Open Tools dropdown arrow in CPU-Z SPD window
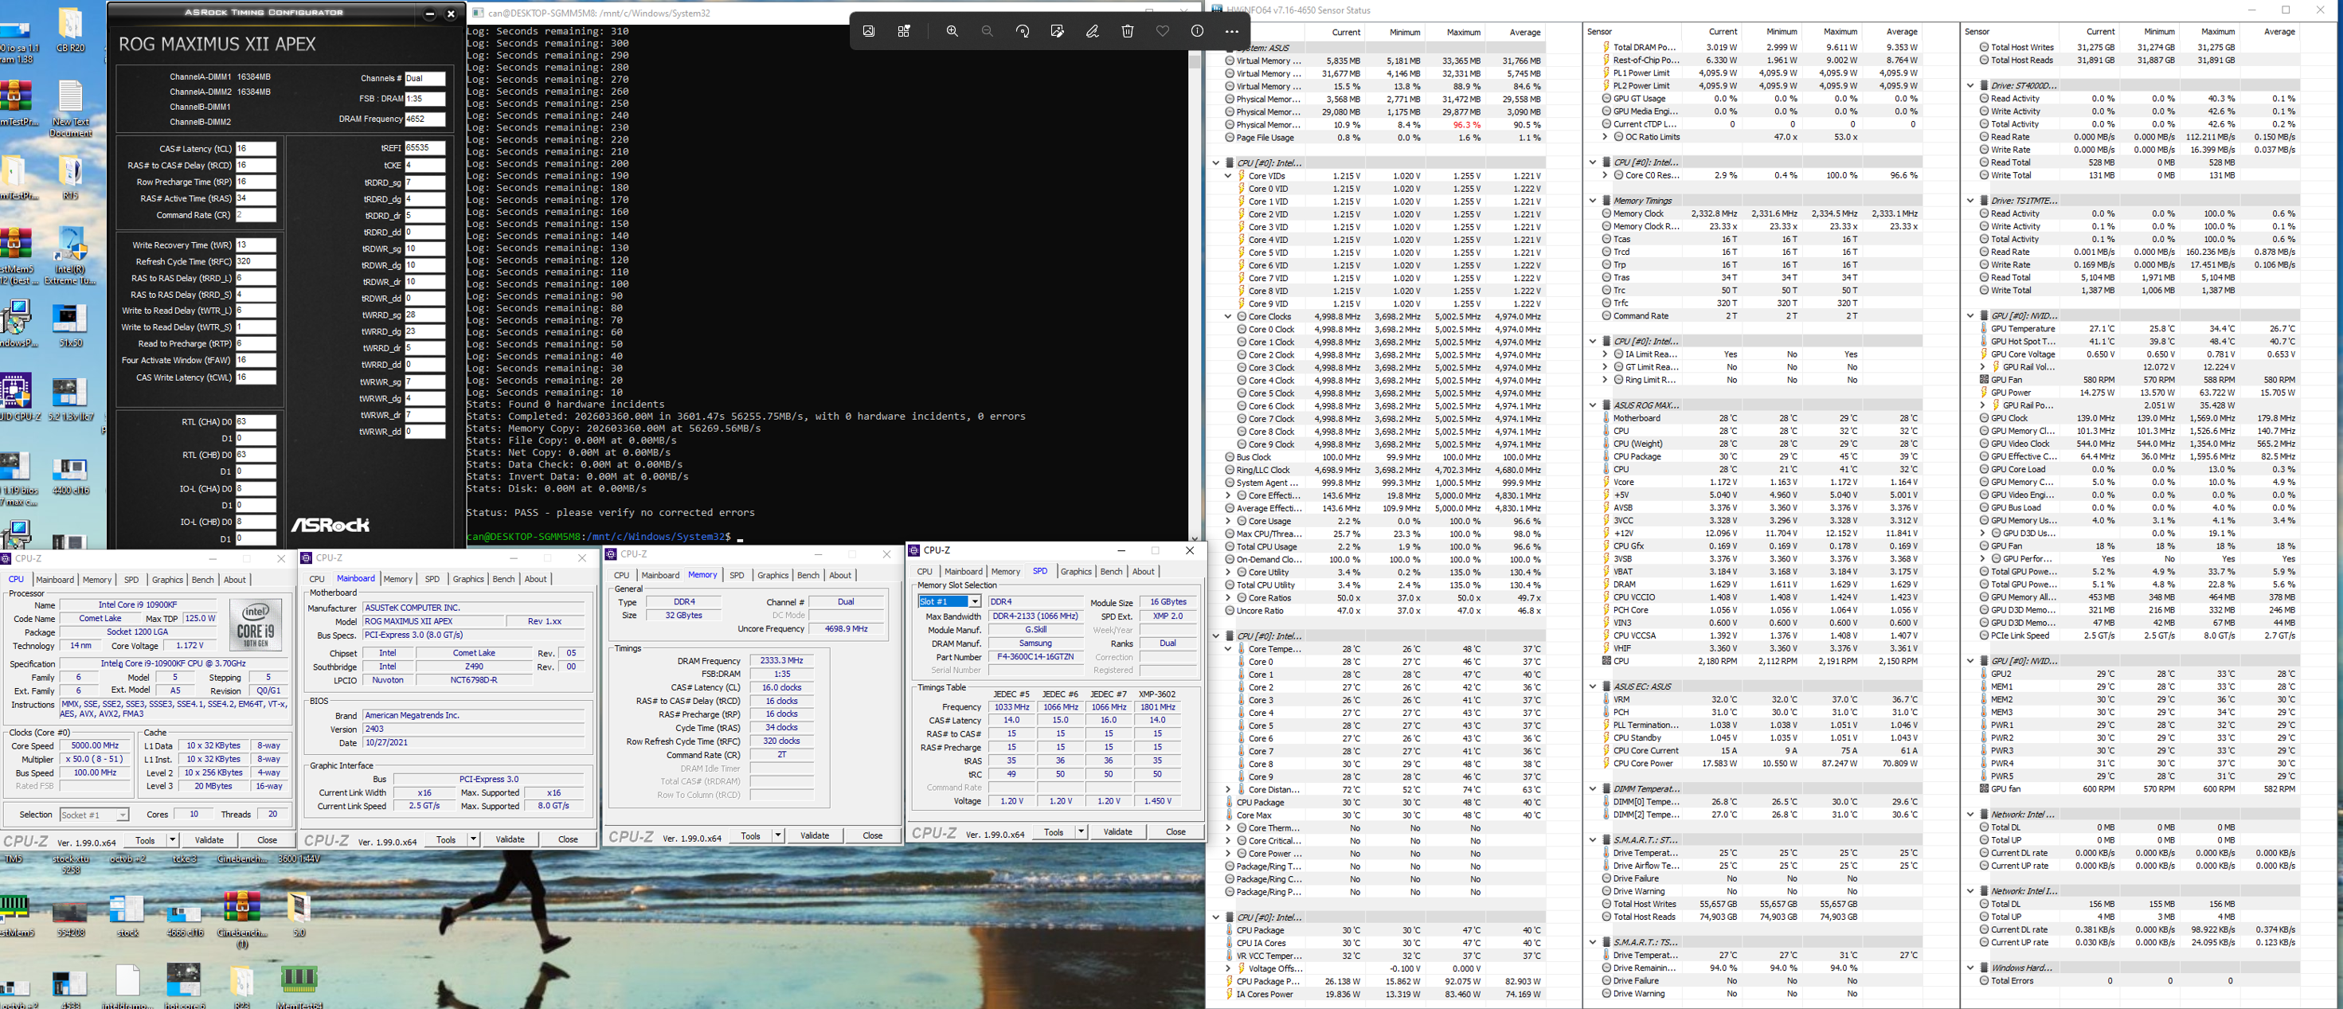This screenshot has height=1009, width=2343. click(x=1081, y=831)
